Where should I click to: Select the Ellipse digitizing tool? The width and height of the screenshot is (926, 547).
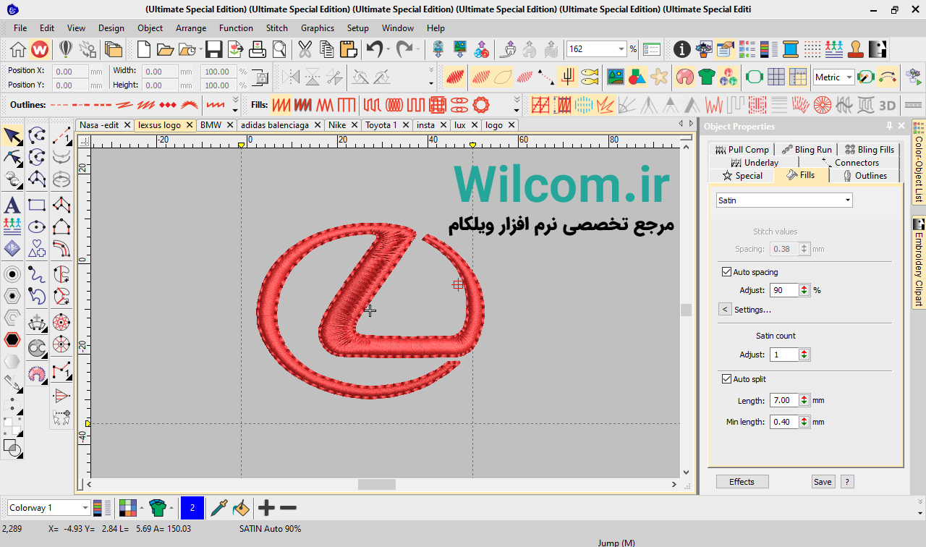click(37, 226)
